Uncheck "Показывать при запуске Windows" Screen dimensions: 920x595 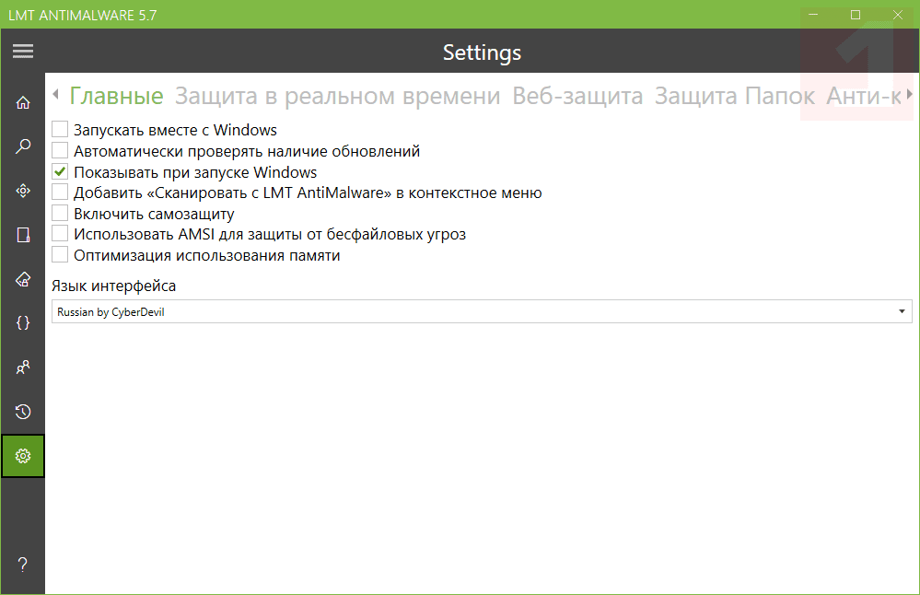[60, 172]
